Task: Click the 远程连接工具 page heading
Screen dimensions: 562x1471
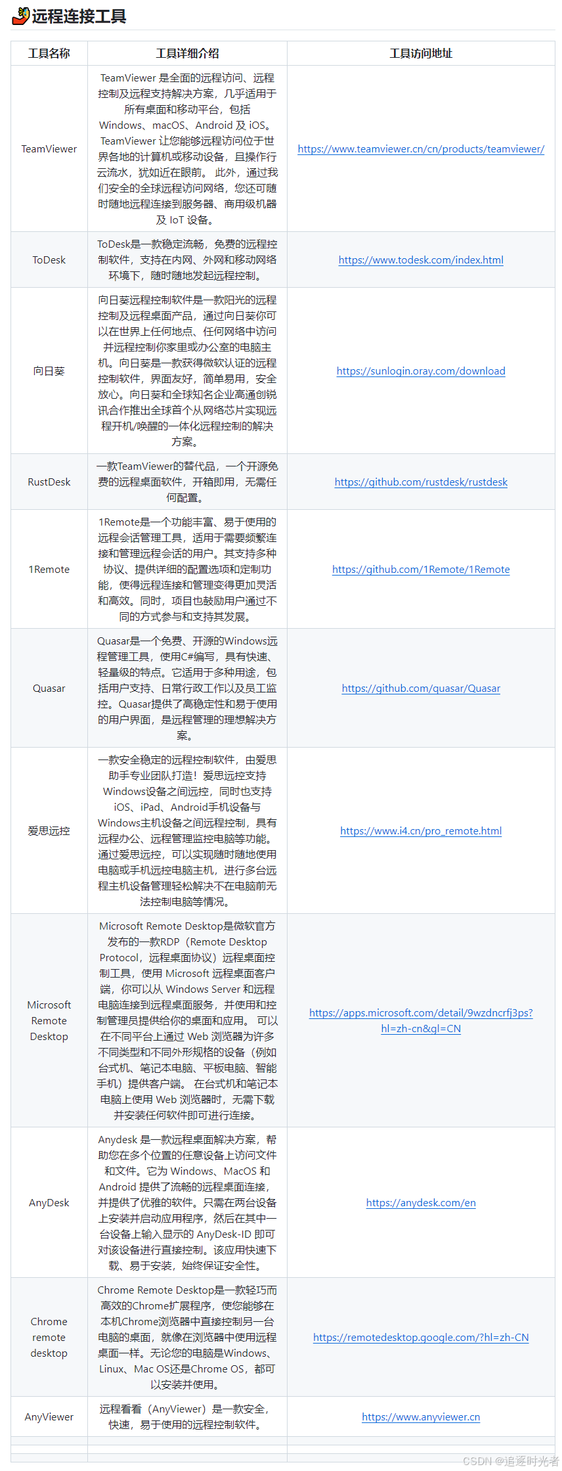Action: (x=79, y=16)
